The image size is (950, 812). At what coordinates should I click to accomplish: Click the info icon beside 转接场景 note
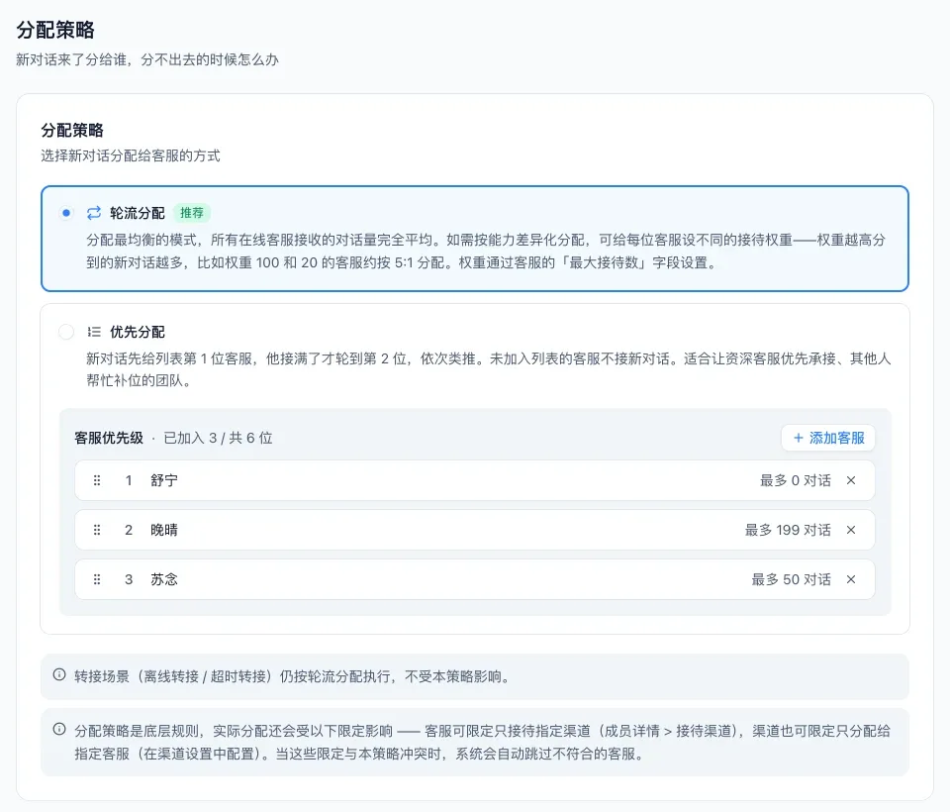[x=59, y=674]
